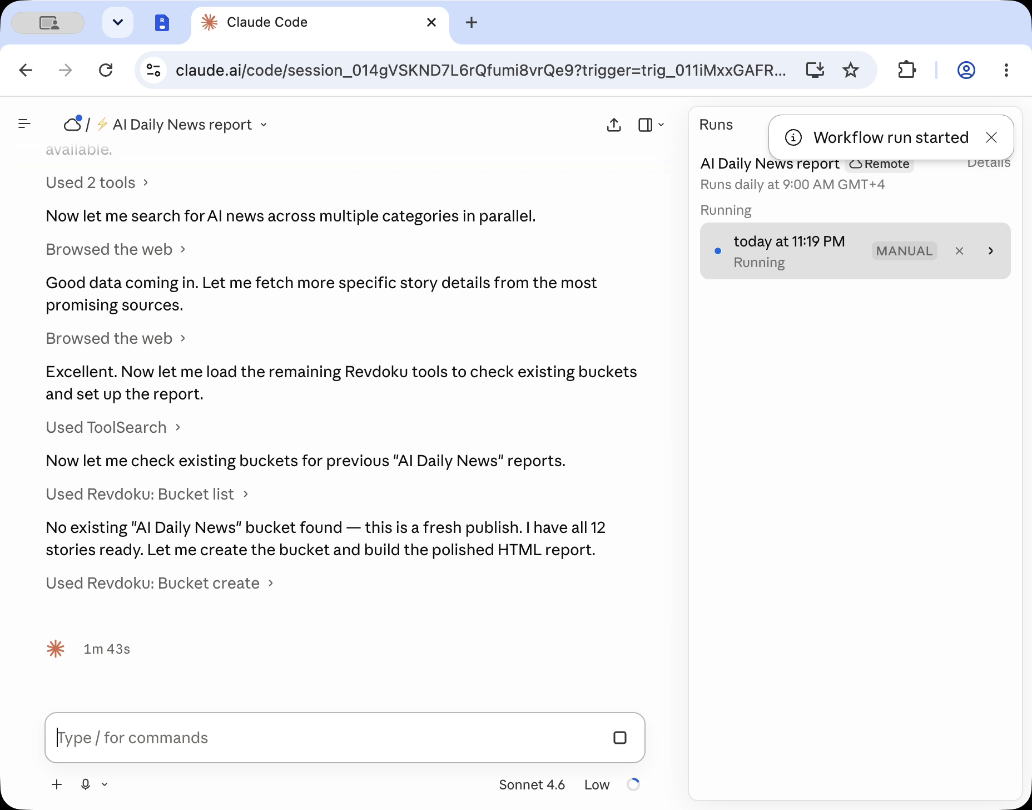1032x810 pixels.
Task: Click the AI Daily News report run title
Action: click(x=770, y=164)
